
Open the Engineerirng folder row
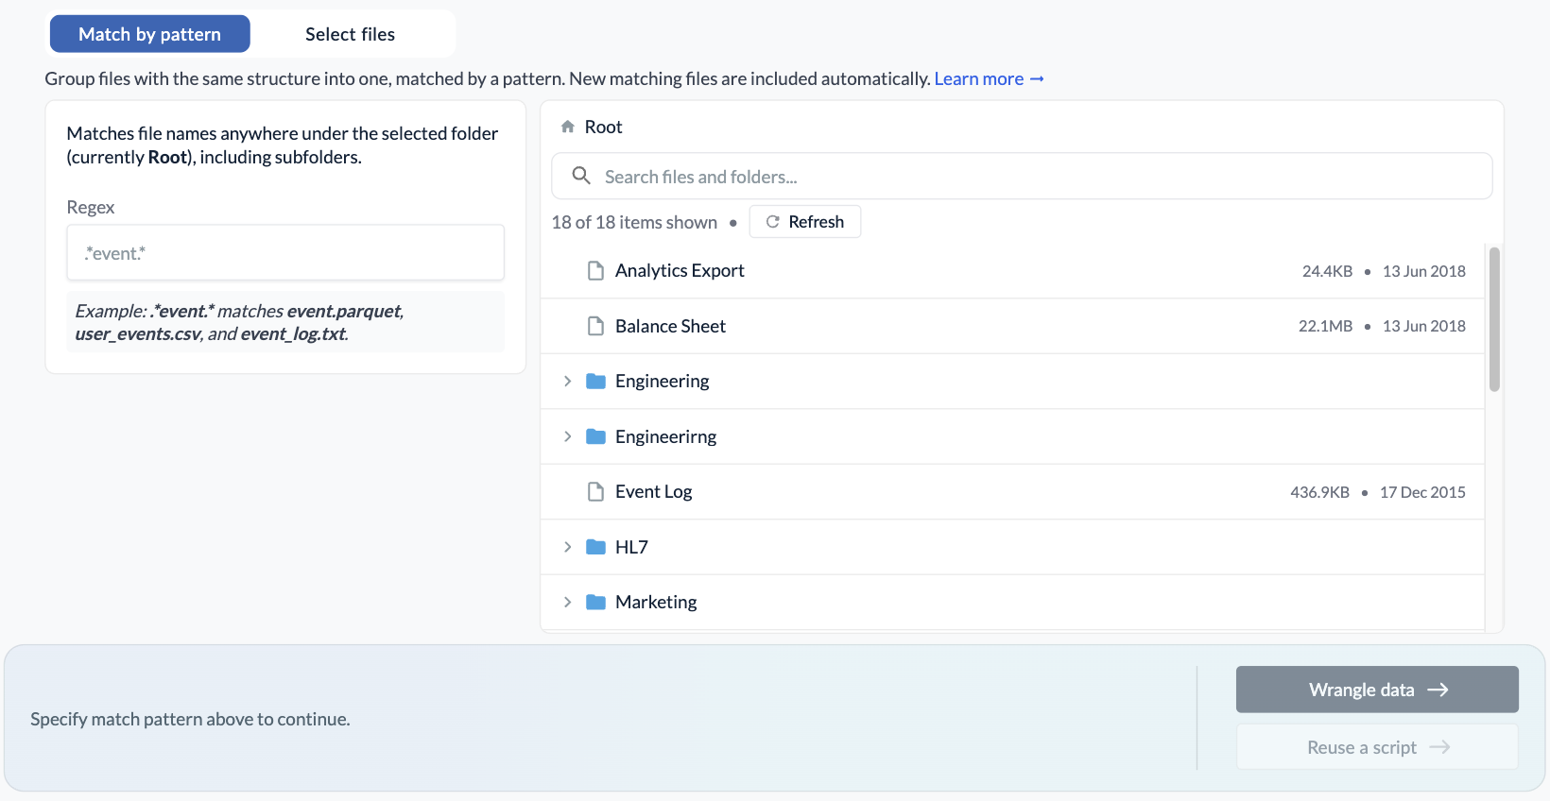pyautogui.click(x=1012, y=436)
